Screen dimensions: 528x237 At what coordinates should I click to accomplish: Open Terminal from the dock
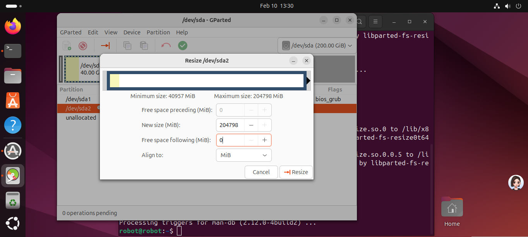[13, 51]
